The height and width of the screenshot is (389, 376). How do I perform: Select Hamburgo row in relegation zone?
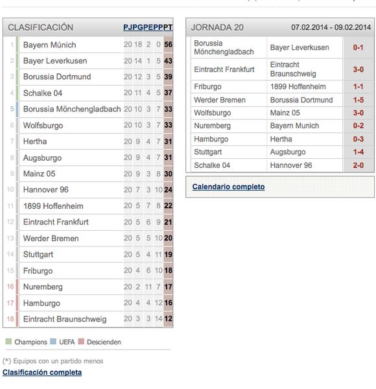(x=88, y=303)
